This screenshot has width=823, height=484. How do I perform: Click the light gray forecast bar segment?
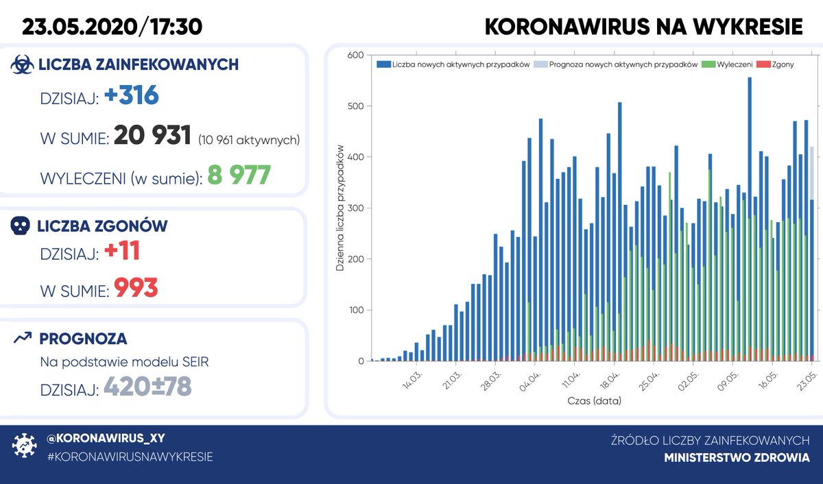pyautogui.click(x=812, y=173)
